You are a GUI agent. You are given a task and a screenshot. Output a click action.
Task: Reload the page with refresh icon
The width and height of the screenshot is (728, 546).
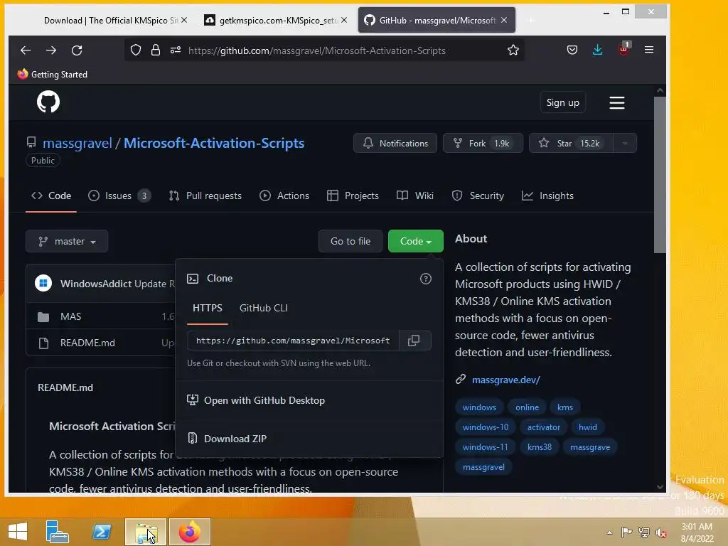coord(77,50)
